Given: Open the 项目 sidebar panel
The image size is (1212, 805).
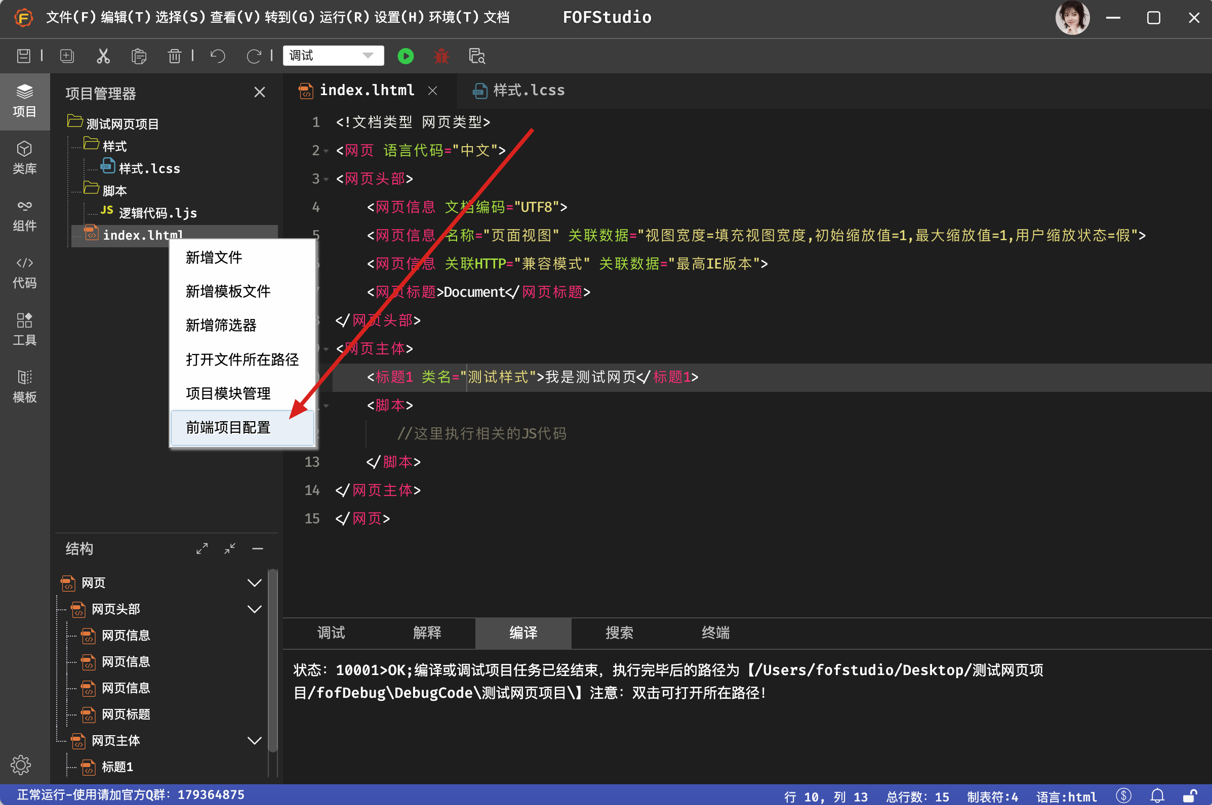Looking at the screenshot, I should coord(25,101).
